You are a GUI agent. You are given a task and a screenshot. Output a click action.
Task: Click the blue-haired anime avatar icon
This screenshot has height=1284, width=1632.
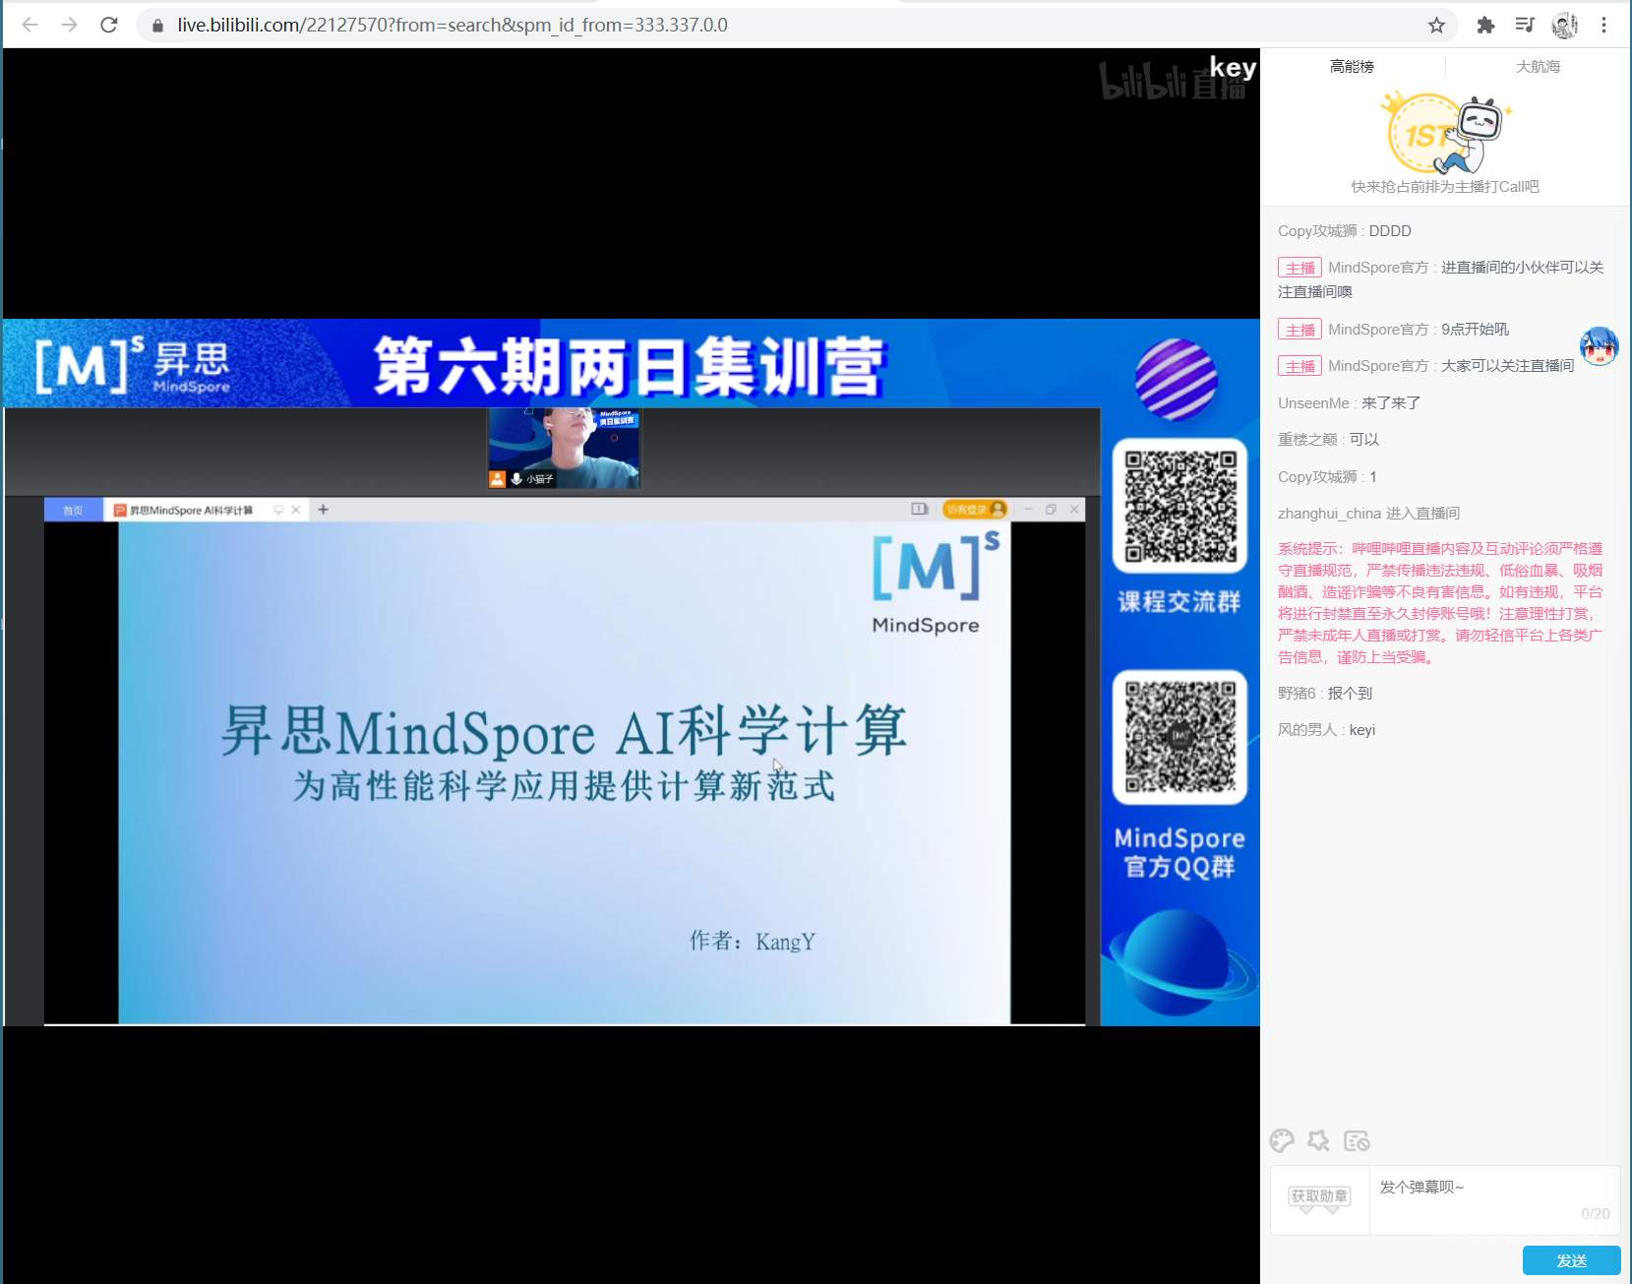coord(1599,345)
